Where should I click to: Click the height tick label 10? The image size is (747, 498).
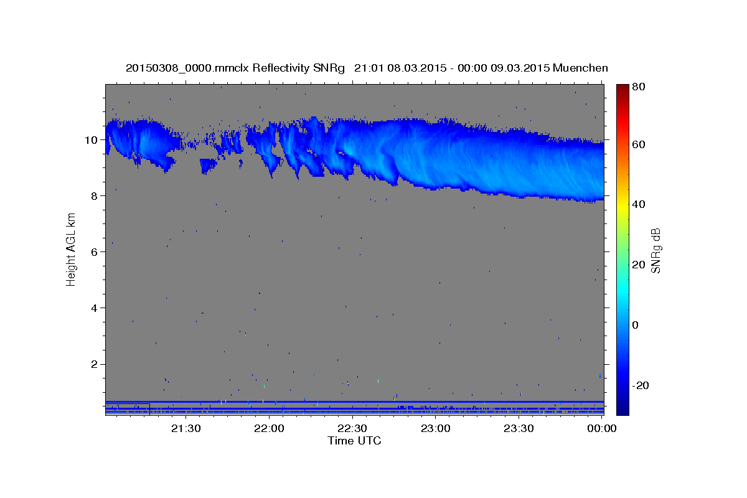[92, 139]
